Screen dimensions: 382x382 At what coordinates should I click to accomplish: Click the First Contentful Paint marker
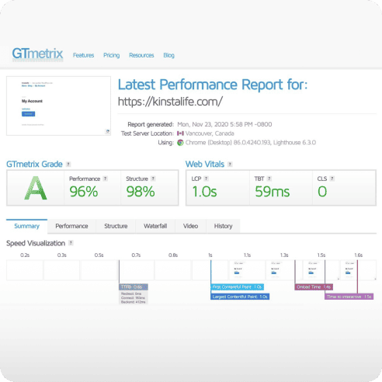click(238, 286)
